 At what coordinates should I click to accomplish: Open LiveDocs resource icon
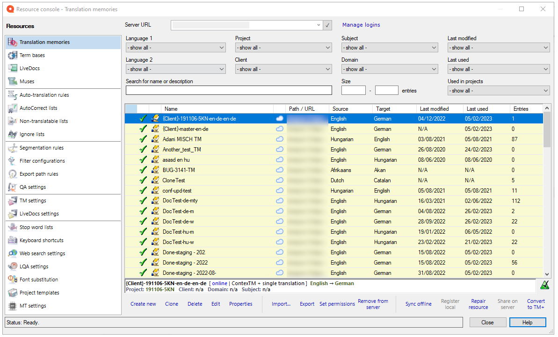pos(13,68)
